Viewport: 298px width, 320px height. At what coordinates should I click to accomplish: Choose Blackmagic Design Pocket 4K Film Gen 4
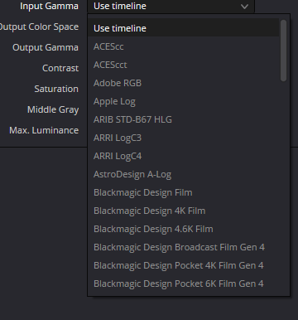click(x=184, y=265)
